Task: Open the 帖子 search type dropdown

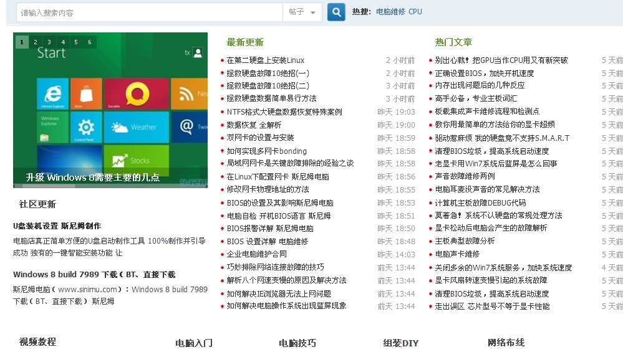Action: (x=302, y=12)
